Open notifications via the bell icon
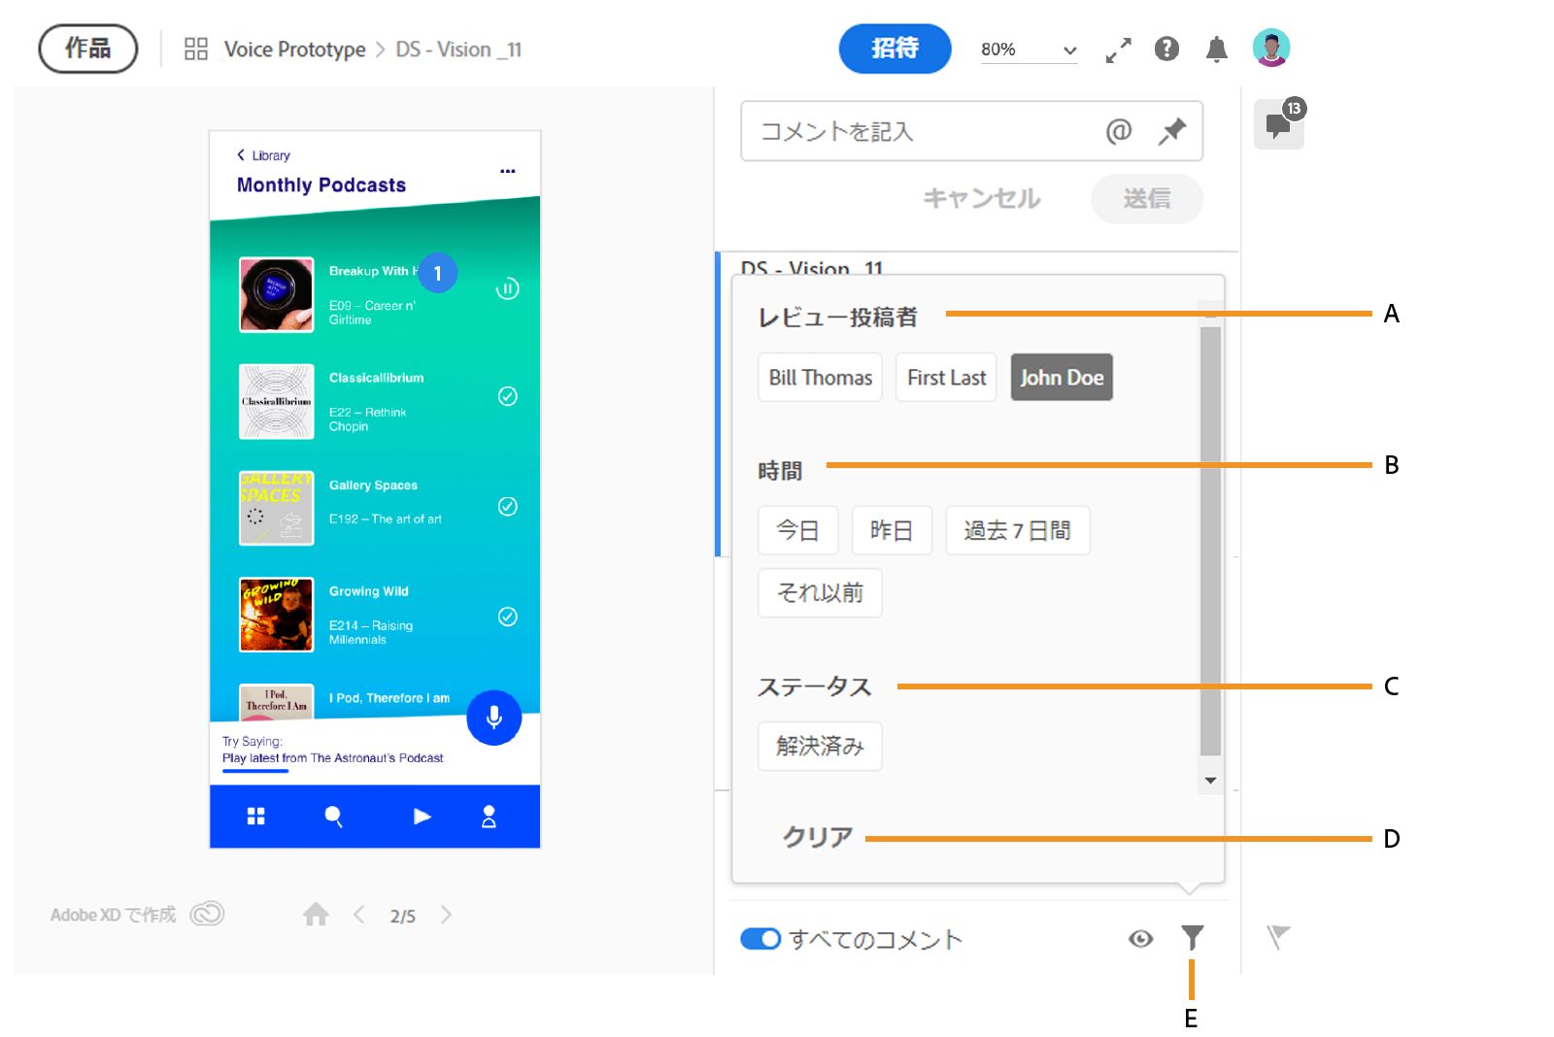1554x1037 pixels. (1216, 49)
